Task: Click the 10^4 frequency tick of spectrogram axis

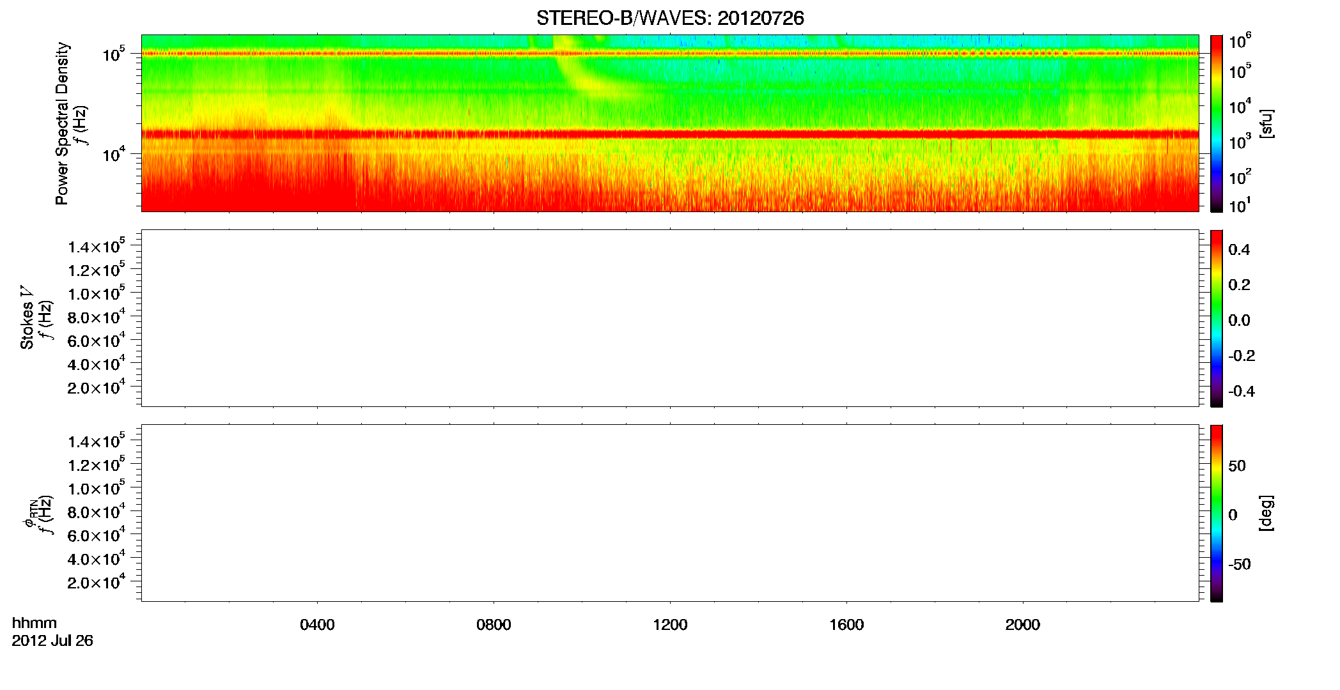Action: point(114,154)
